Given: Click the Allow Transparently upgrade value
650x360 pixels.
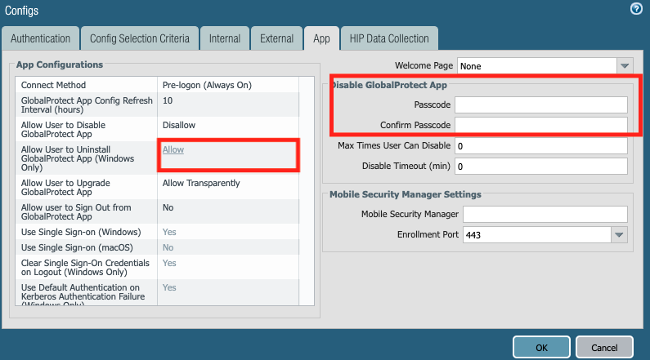Looking at the screenshot, I should [201, 183].
